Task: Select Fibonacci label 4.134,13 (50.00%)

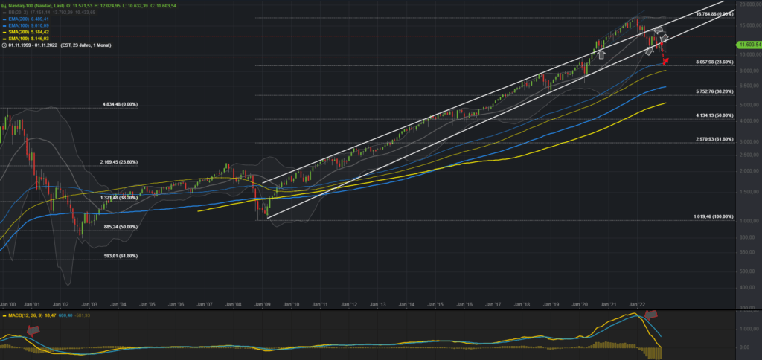Action: [714, 115]
